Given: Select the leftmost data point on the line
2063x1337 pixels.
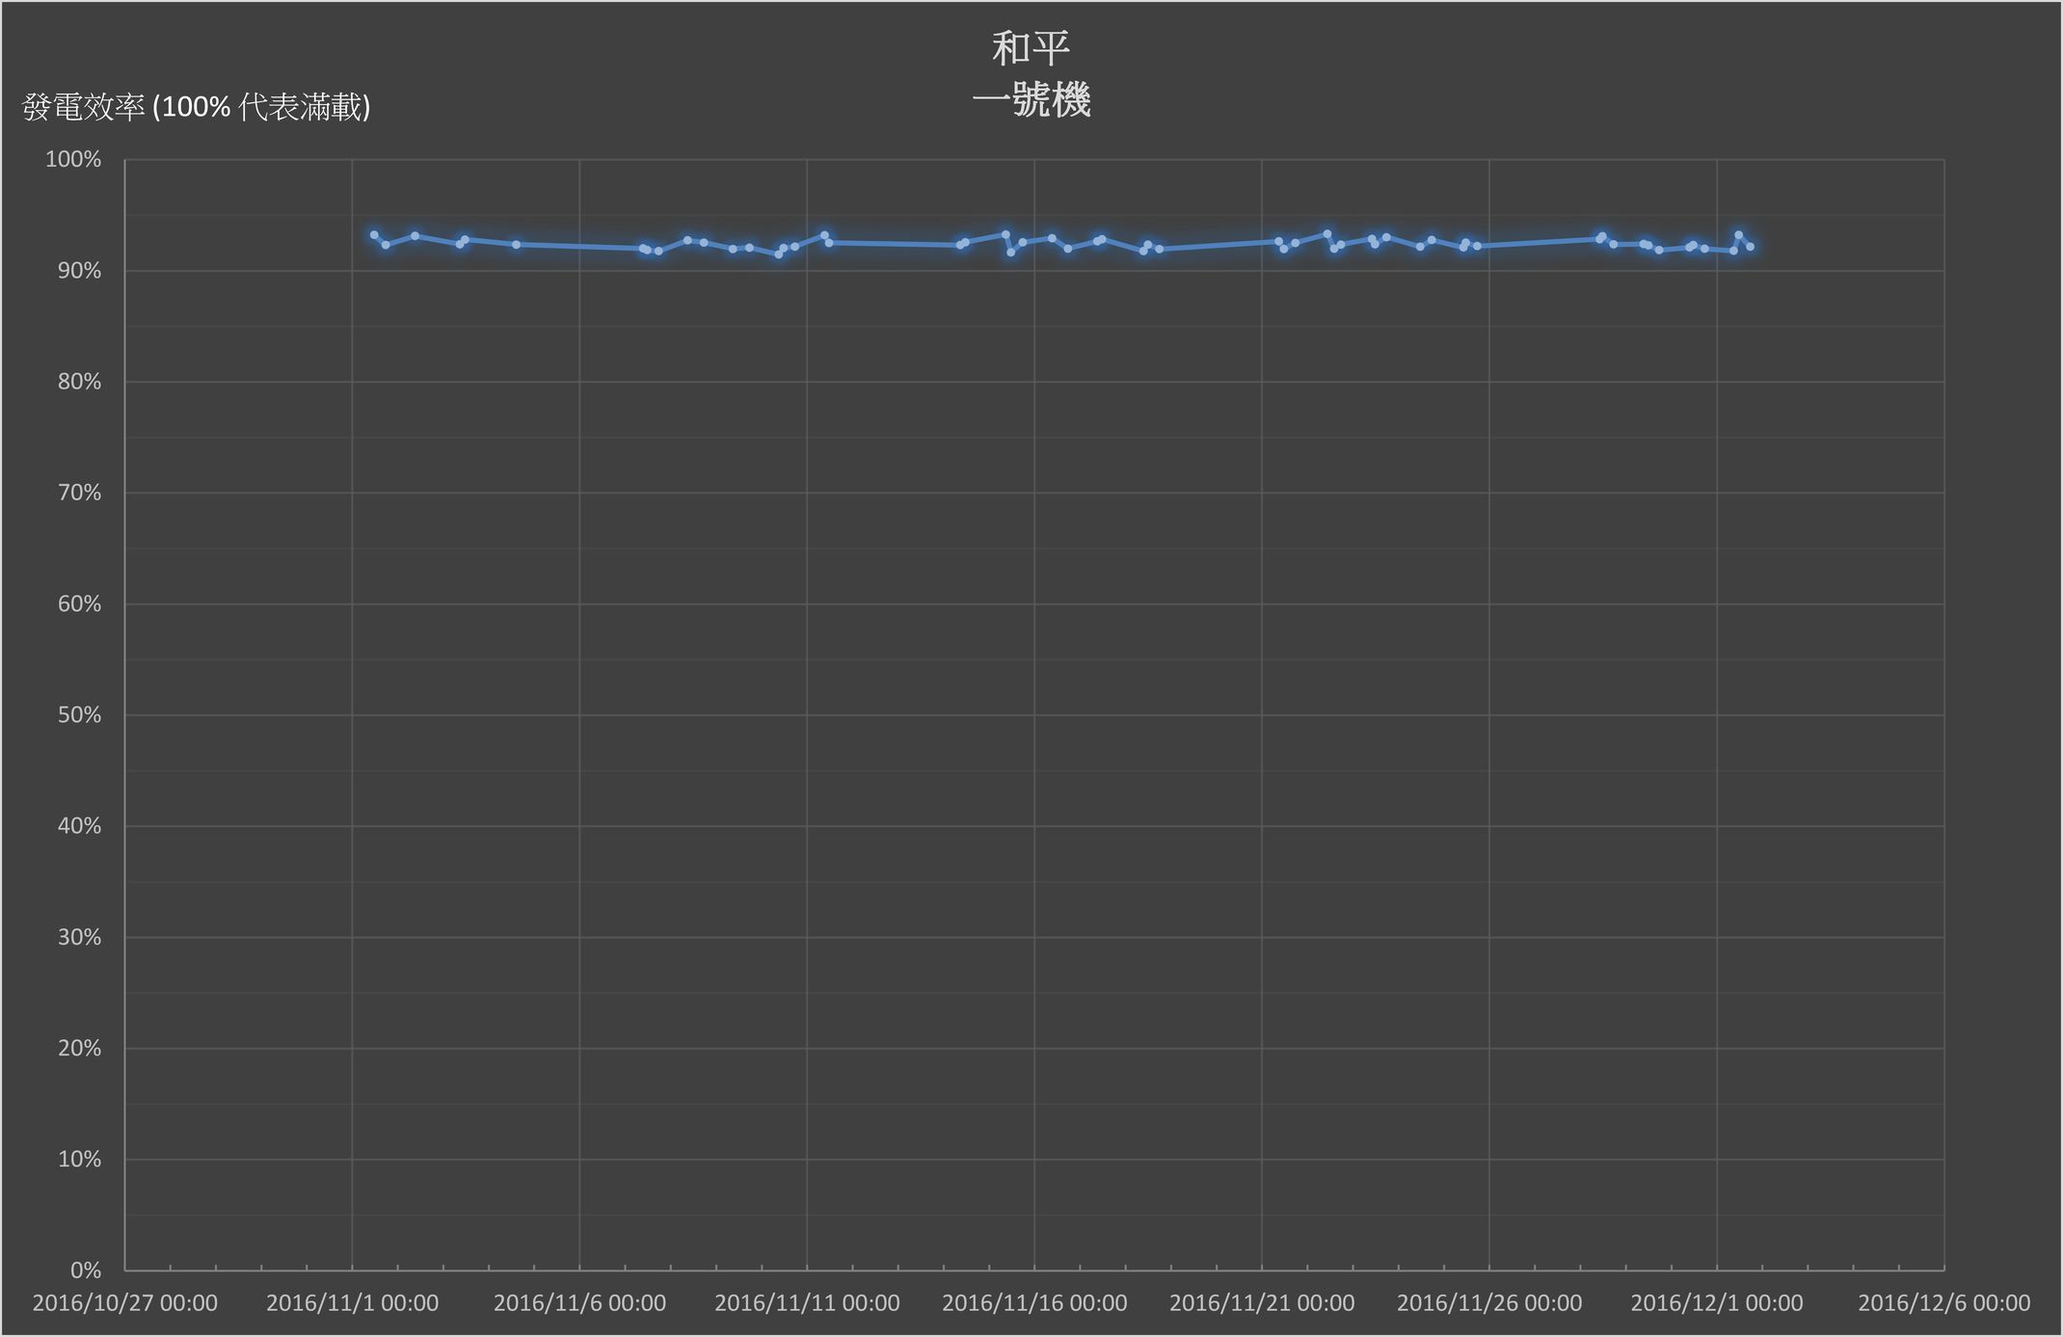Looking at the screenshot, I should (x=374, y=235).
